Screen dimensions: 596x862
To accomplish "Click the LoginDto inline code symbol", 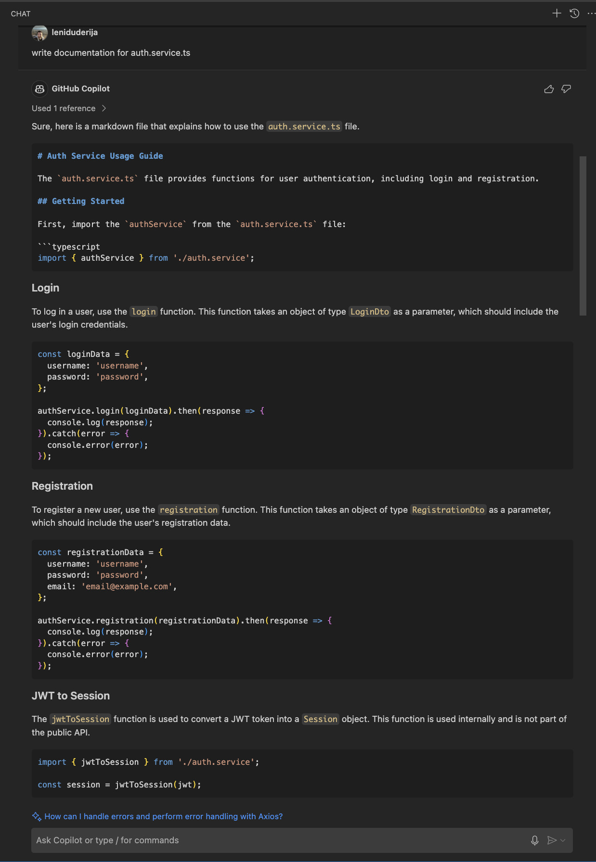I will [x=369, y=312].
